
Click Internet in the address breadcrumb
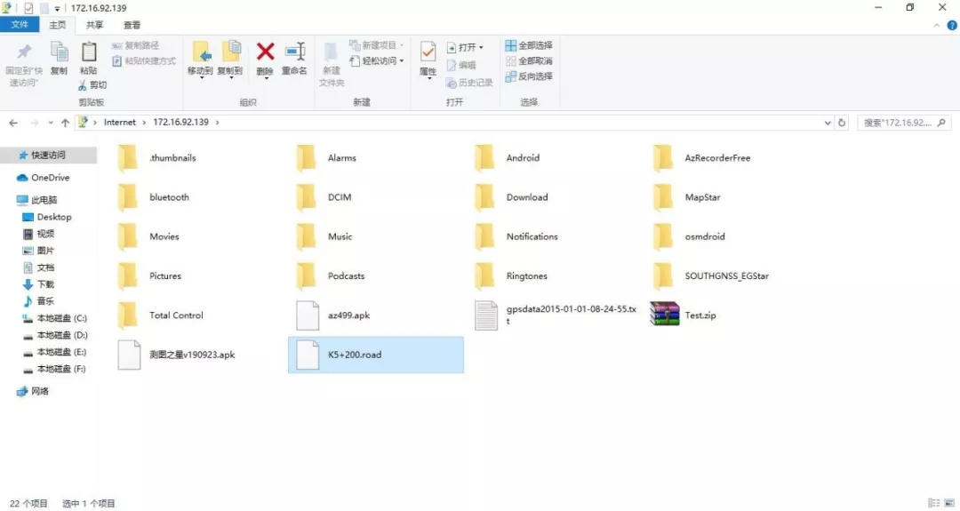(x=120, y=123)
